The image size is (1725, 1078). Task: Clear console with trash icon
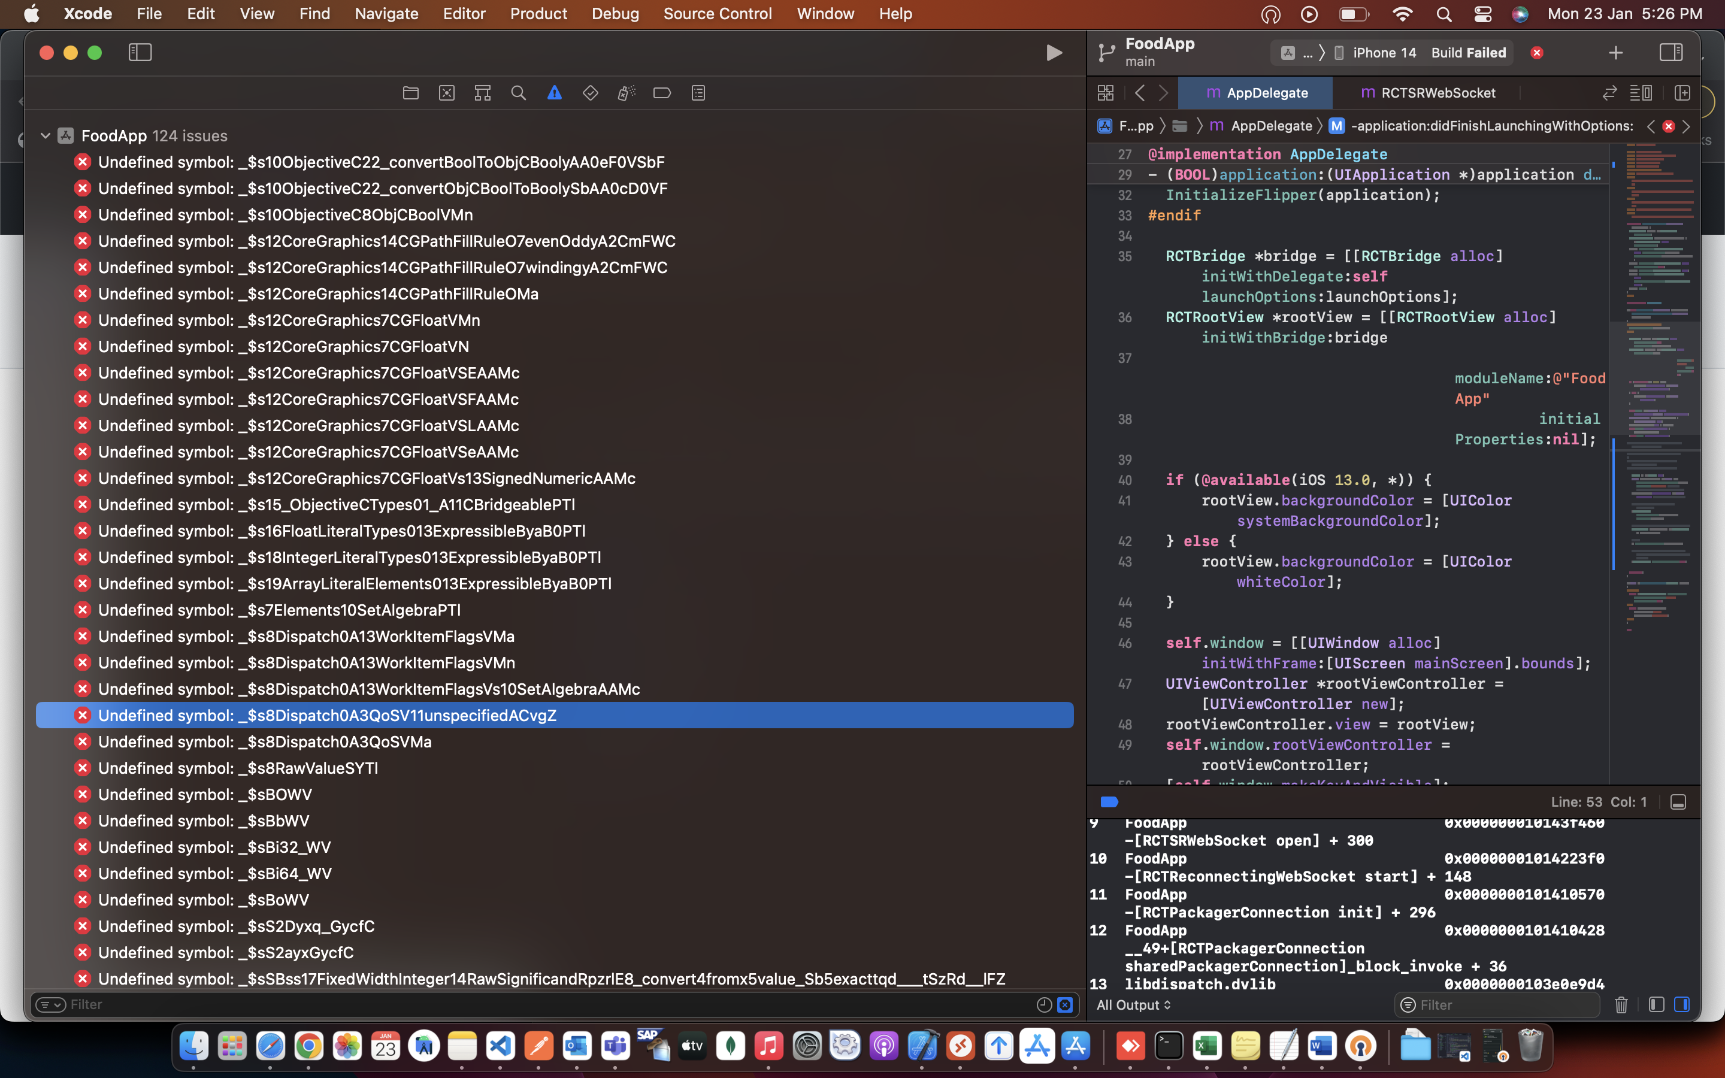tap(1621, 1004)
